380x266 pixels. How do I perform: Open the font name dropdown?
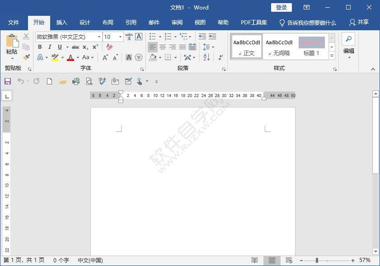tap(99, 37)
